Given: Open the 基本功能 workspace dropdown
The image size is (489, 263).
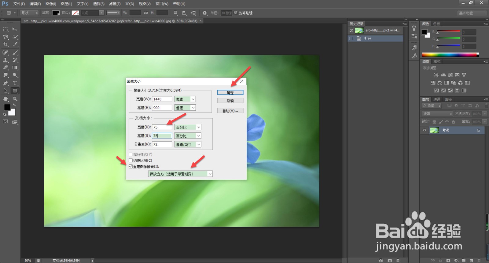Looking at the screenshot, I should [x=472, y=13].
